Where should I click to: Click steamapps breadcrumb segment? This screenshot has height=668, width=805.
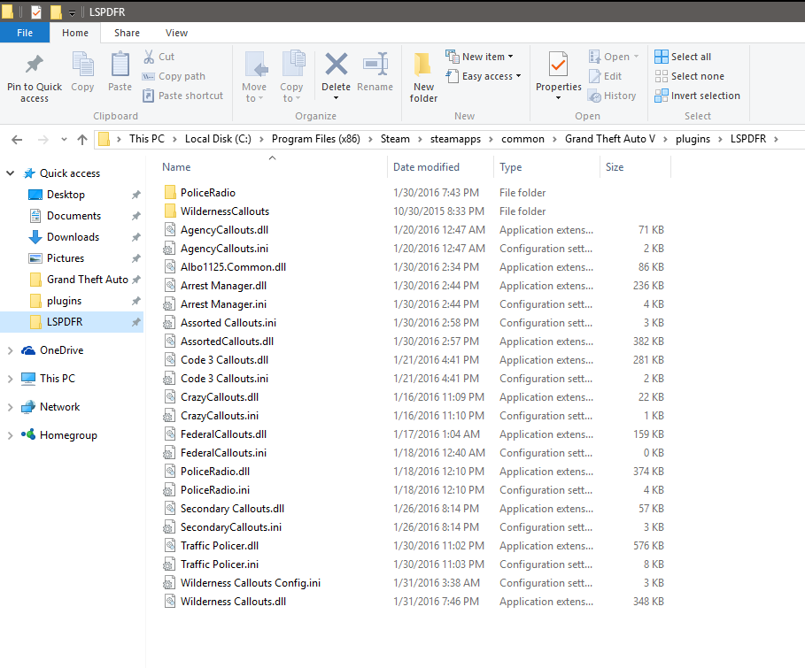(x=455, y=139)
